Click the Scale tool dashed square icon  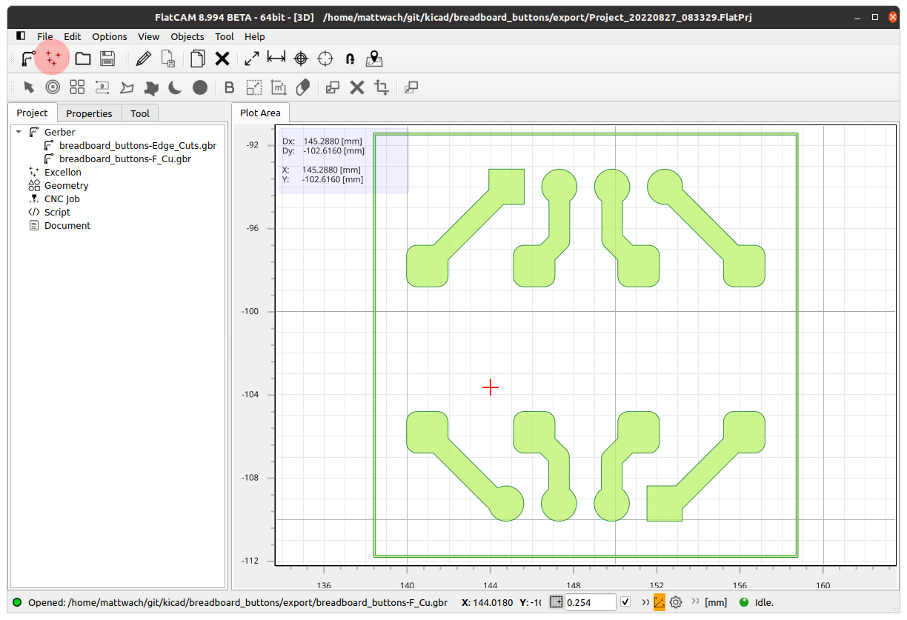[253, 87]
